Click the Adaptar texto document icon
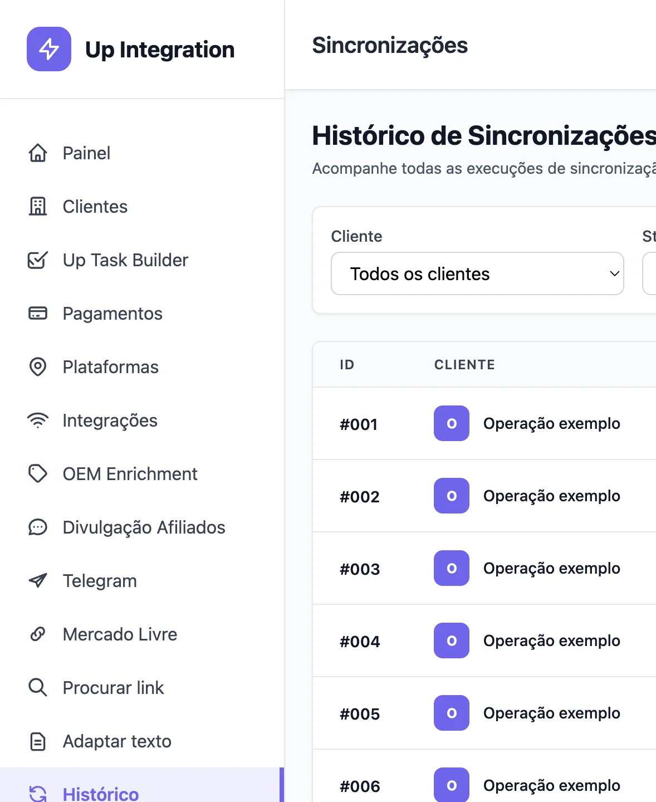 click(38, 741)
